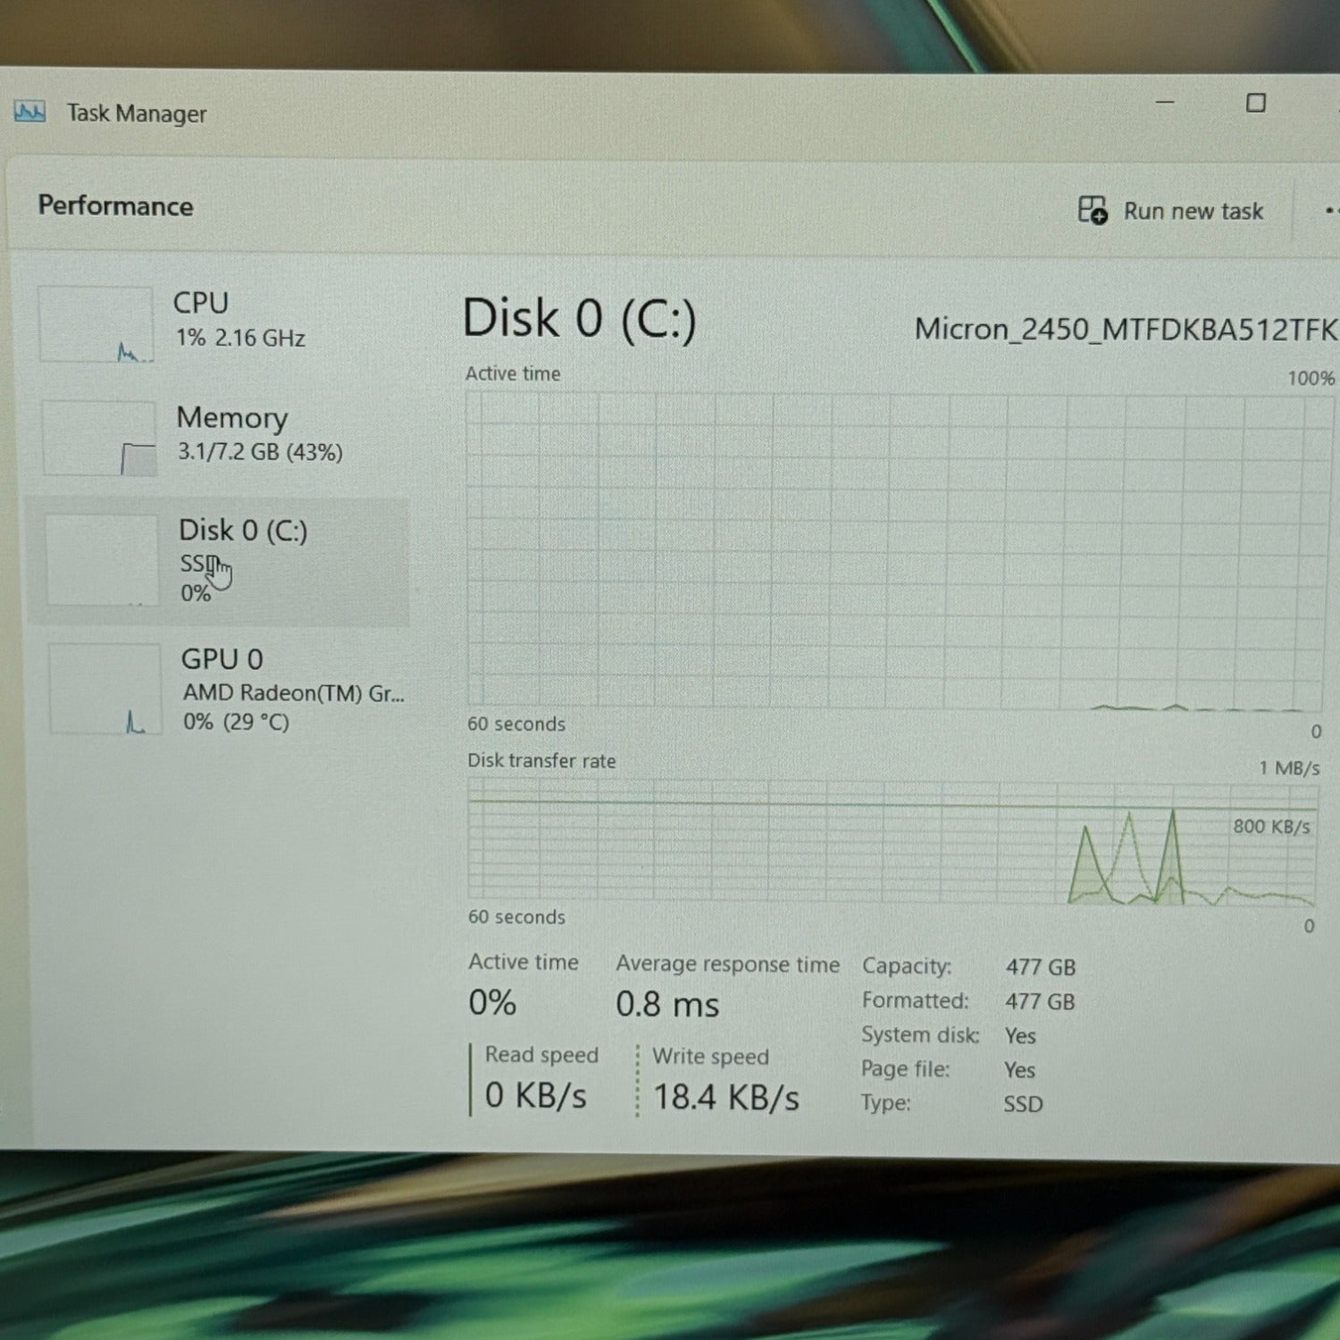Open the more options ellipsis menu
1340x1340 pixels.
click(x=1329, y=212)
